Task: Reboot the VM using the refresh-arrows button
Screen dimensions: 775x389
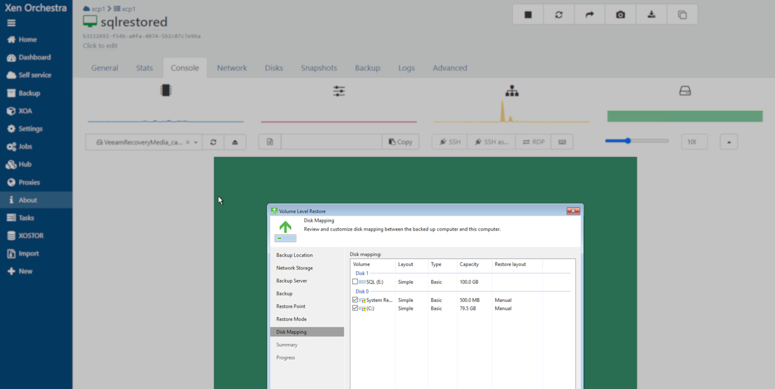Action: [x=559, y=15]
